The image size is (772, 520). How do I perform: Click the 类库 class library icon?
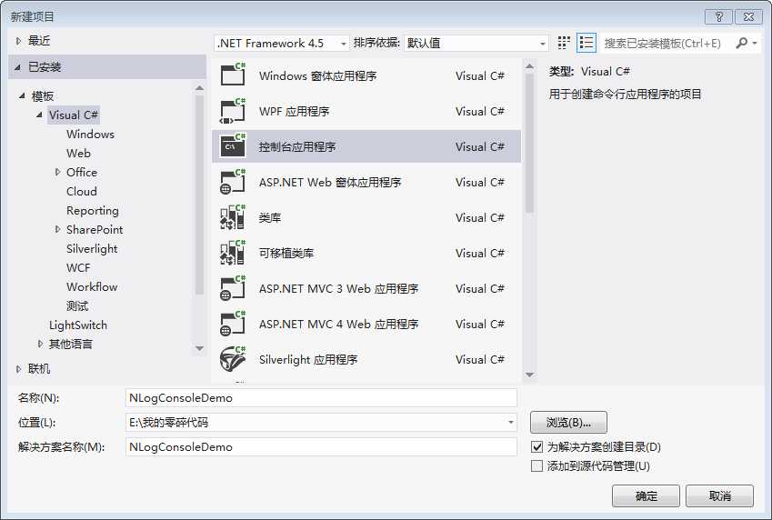233,217
